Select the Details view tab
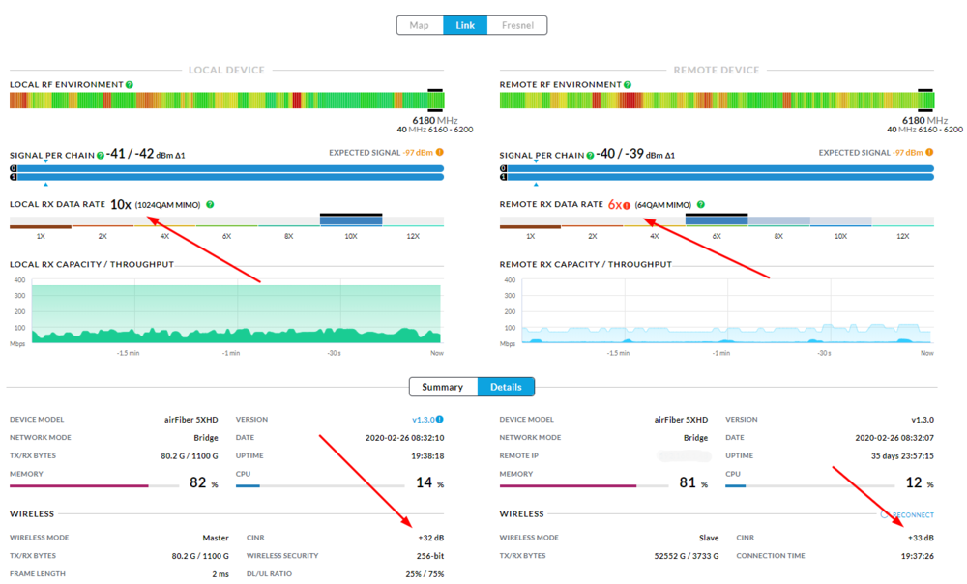Viewport: 967px width, 584px height. [506, 387]
